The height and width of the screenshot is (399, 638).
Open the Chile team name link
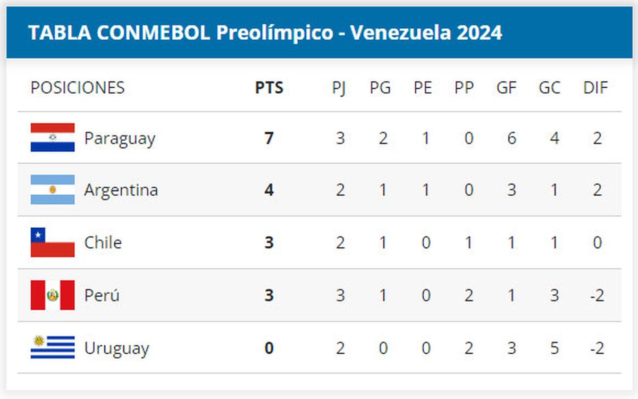103,243
